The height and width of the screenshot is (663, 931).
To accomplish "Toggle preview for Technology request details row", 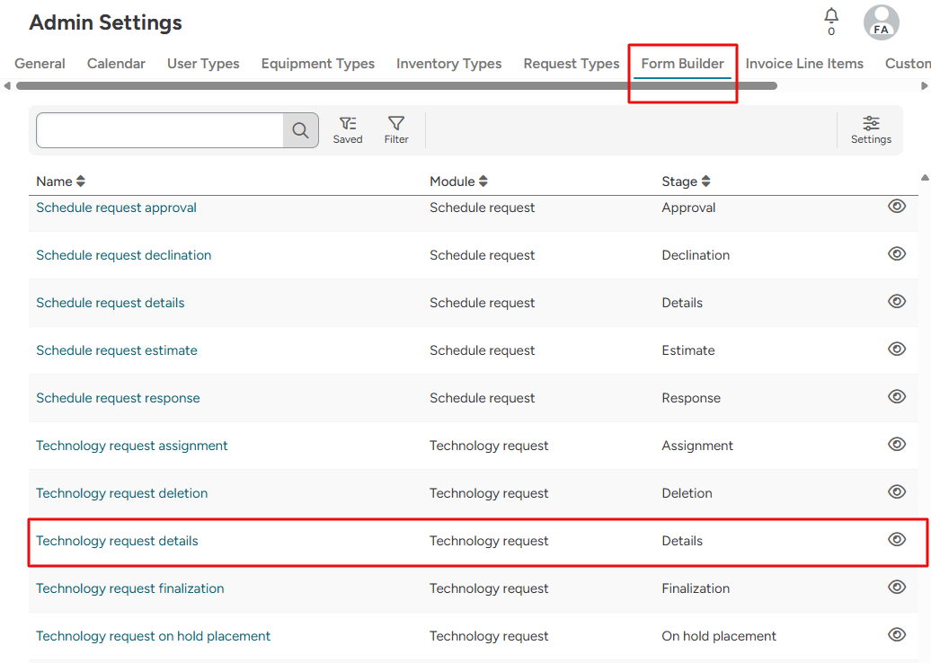I will click(x=896, y=539).
